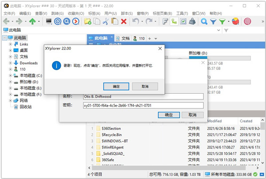Select 新加卷 (D:) in the folder tree
Viewport: 266px width, 179px height.
point(29,82)
